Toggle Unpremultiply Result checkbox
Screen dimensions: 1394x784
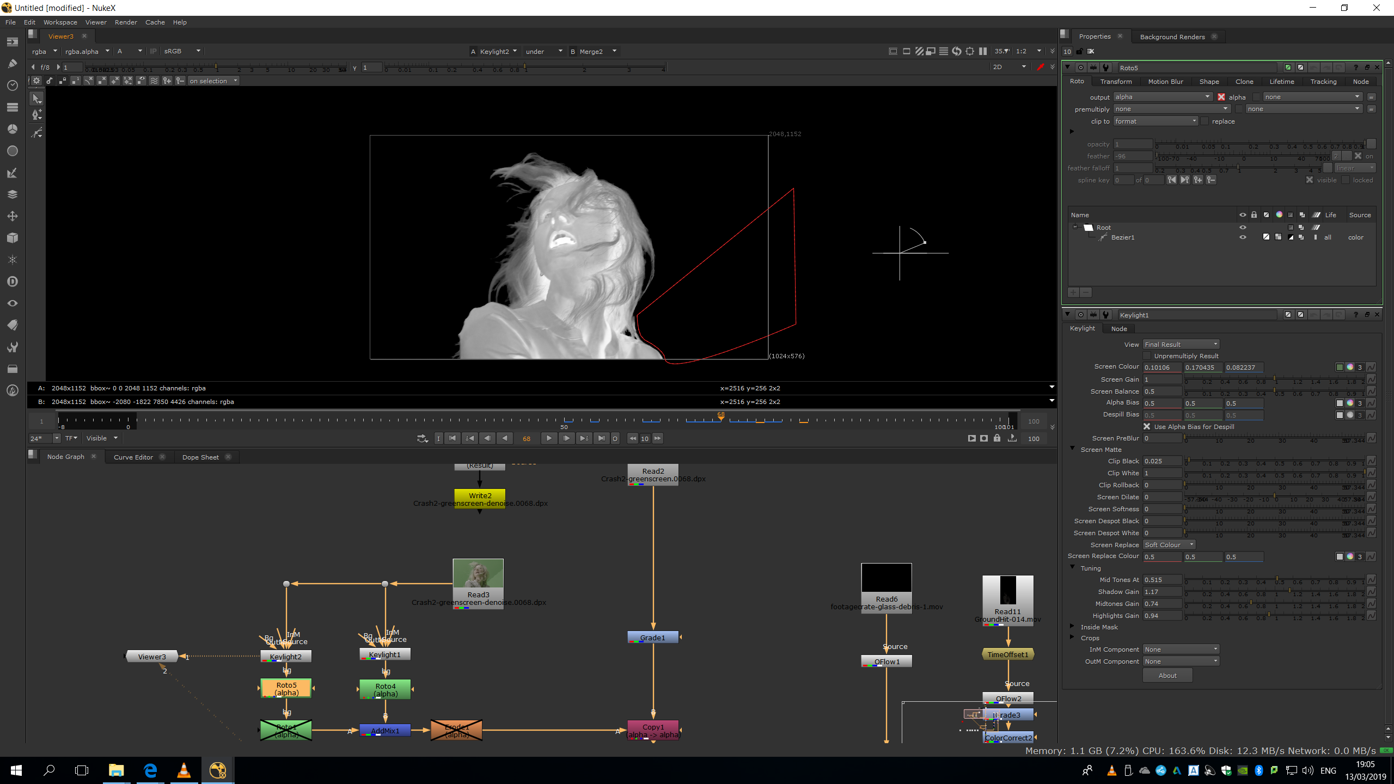tap(1147, 356)
